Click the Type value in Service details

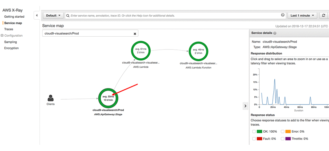coord(280,47)
